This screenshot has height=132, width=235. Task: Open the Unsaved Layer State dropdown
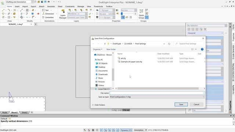[86, 17]
